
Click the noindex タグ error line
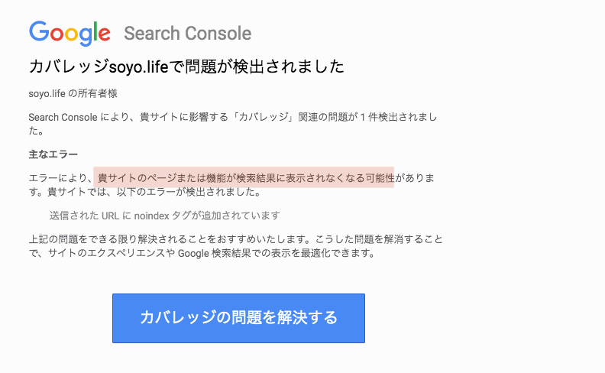tap(165, 216)
